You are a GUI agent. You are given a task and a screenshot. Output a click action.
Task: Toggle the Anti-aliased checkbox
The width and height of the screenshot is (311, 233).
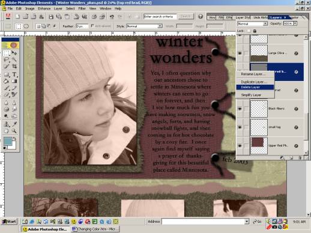point(92,26)
